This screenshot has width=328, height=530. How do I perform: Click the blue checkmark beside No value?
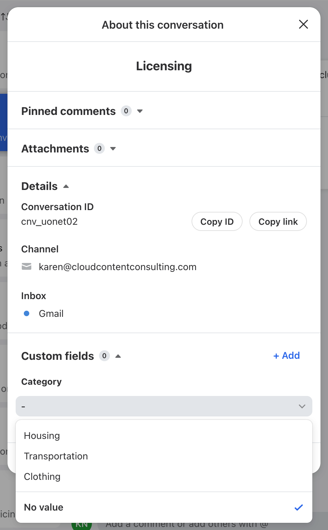298,507
